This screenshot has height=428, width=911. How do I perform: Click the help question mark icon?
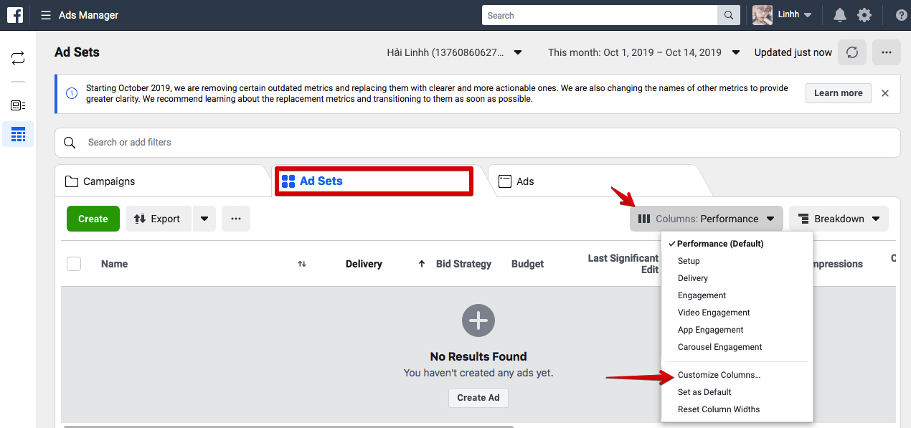coord(902,15)
